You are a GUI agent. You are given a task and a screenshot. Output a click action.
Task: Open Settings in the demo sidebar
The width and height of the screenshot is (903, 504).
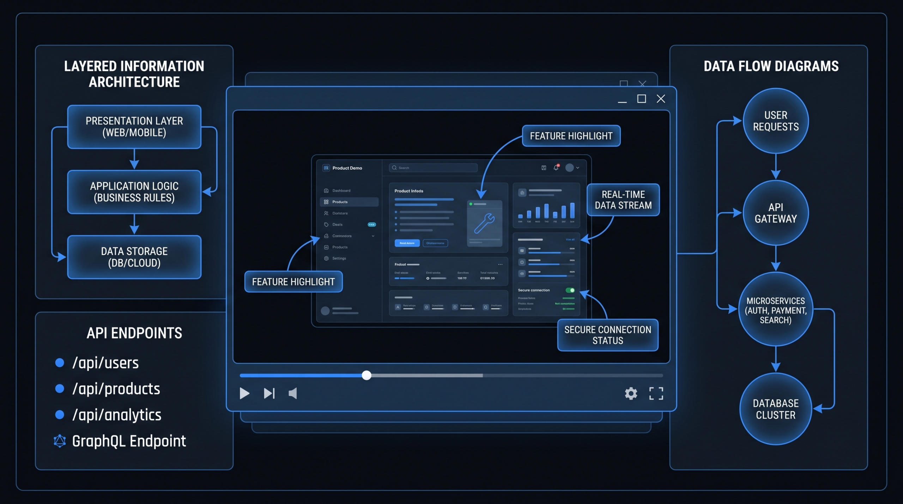coord(349,258)
